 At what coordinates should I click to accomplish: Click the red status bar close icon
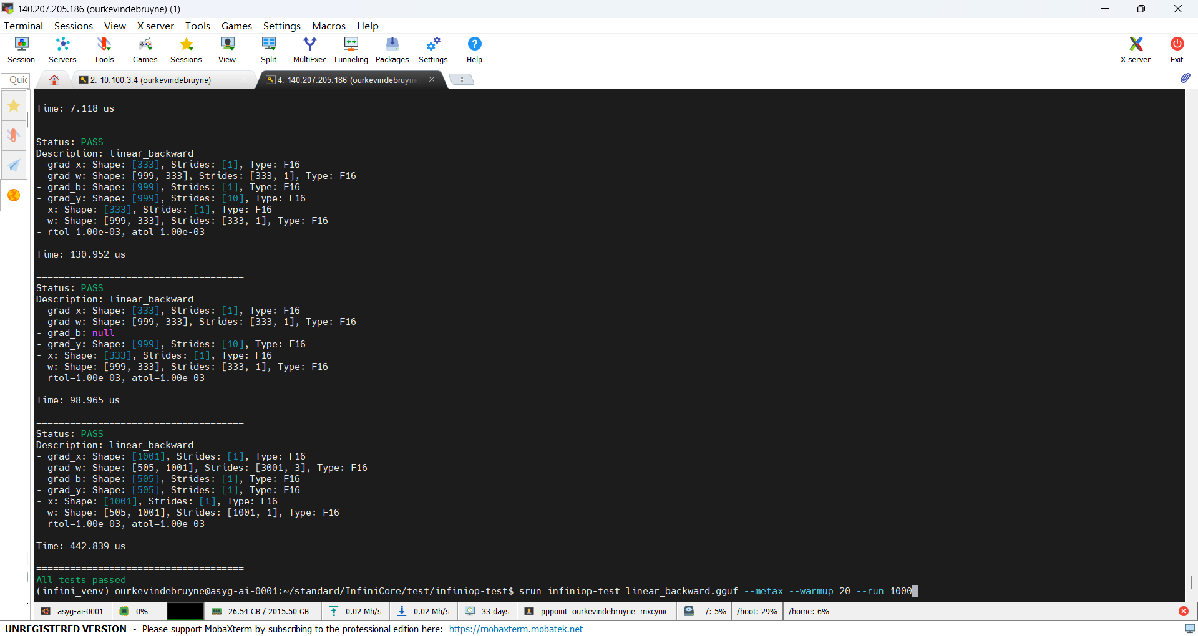1184,611
